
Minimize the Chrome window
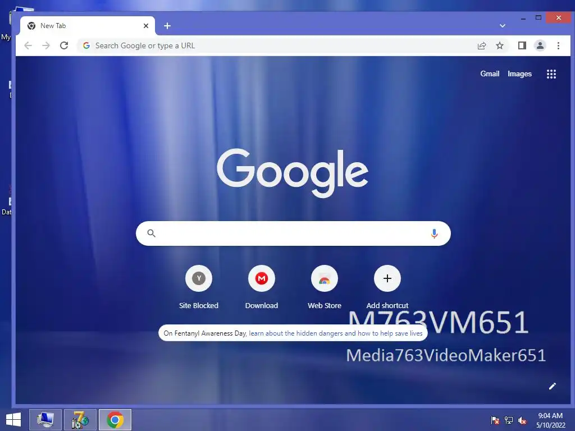coord(523,18)
